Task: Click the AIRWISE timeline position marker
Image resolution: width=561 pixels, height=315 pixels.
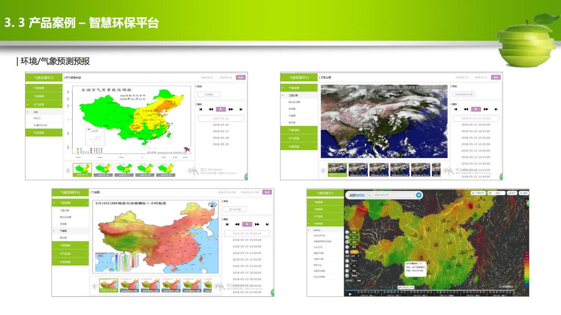Action: 406,287
